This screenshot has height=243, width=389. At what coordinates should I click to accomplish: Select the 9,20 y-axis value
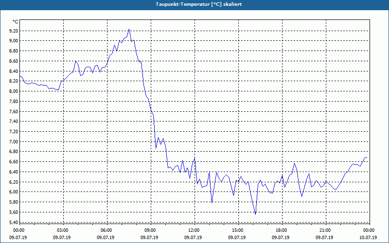(14, 31)
